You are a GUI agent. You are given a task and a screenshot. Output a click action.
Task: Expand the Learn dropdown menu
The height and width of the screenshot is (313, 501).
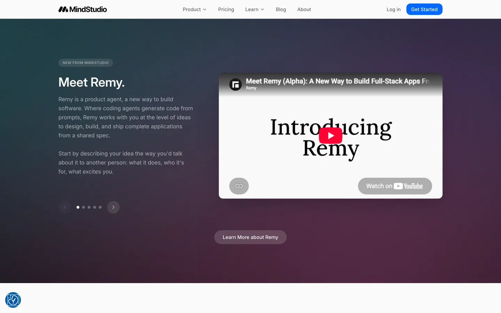point(255,9)
